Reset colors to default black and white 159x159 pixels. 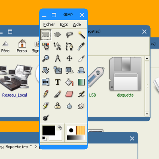[x=44, y=138]
